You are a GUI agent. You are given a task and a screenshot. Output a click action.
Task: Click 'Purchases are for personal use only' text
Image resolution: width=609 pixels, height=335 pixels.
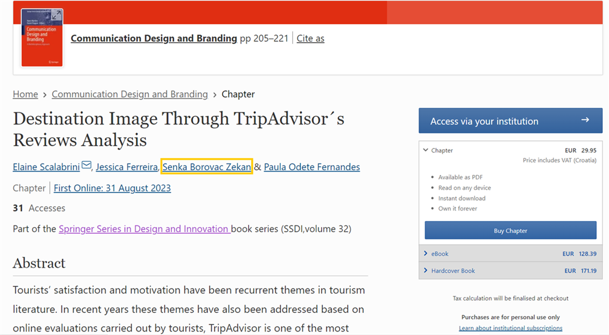coord(510,317)
